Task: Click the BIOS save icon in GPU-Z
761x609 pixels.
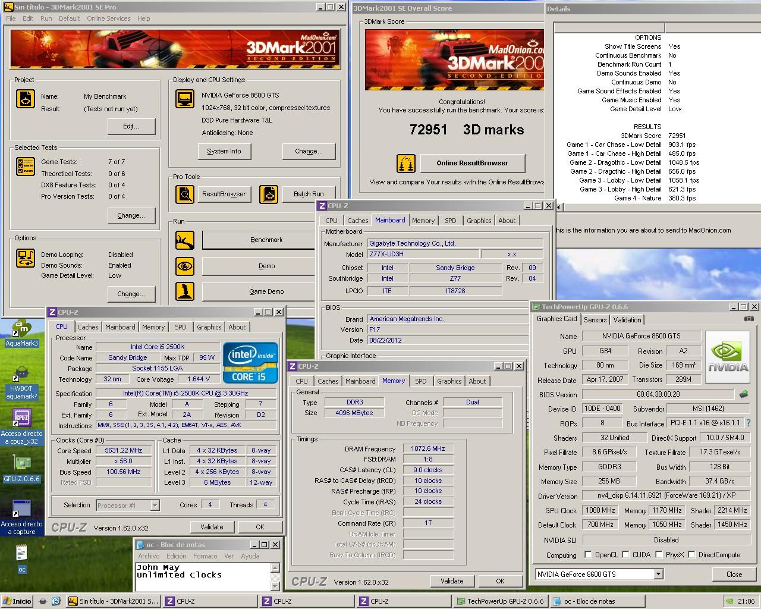Action: (x=743, y=394)
